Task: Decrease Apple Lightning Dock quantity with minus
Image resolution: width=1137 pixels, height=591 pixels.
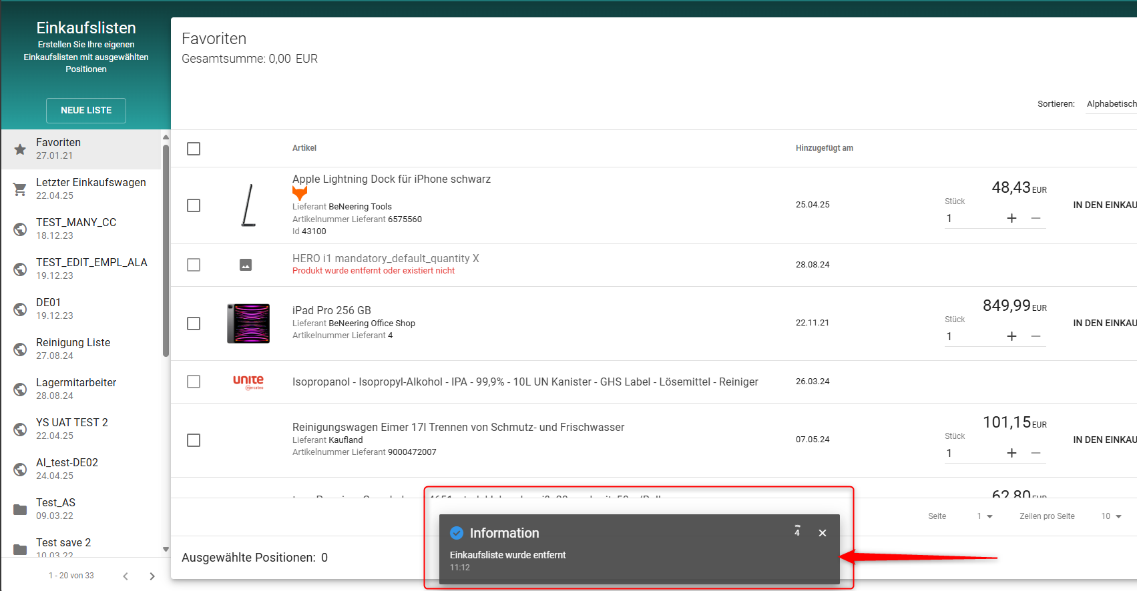Action: (1036, 218)
